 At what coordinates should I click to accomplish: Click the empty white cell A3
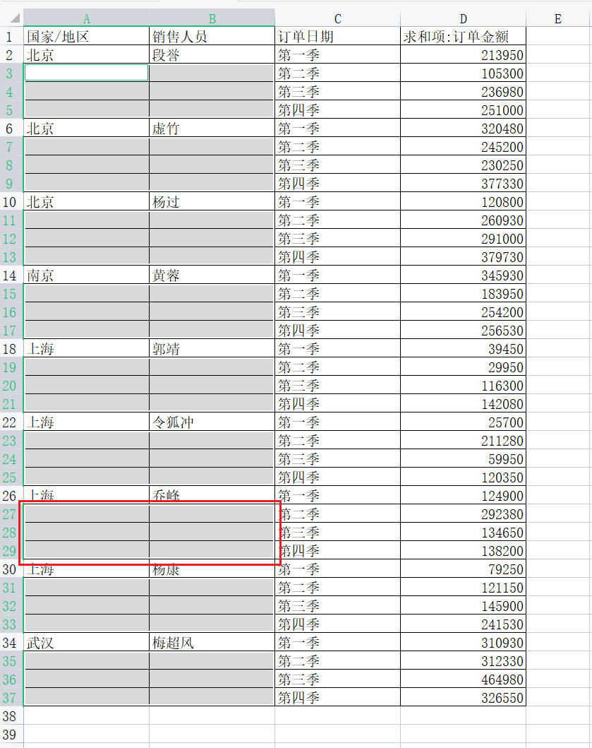tap(87, 73)
